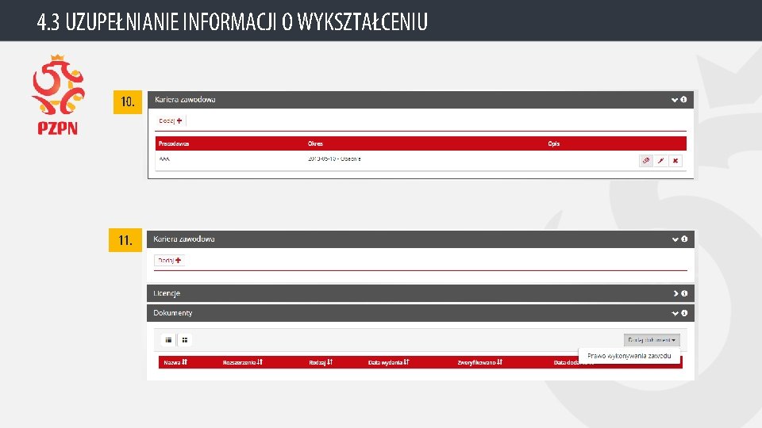Sort documents by Nazwa column
Image resolution: width=762 pixels, height=428 pixels.
pyautogui.click(x=175, y=362)
